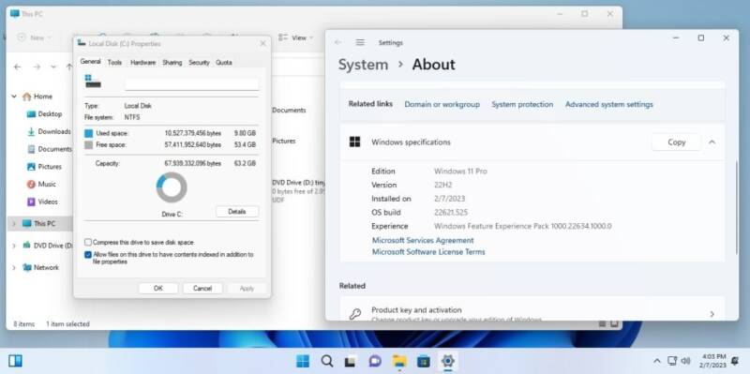This screenshot has width=750, height=374.
Task: Copy the Windows specifications
Action: tap(676, 142)
